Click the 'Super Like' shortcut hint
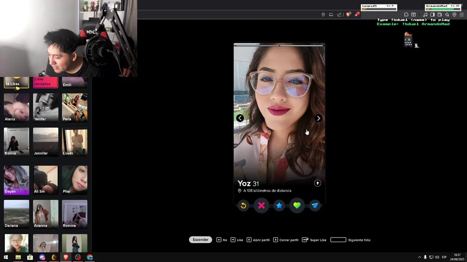The width and height of the screenshot is (467, 262). (x=314, y=240)
